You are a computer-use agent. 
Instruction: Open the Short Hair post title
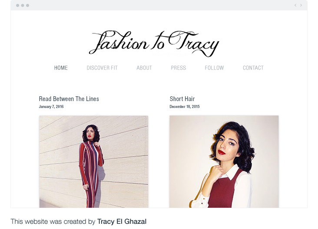182,99
